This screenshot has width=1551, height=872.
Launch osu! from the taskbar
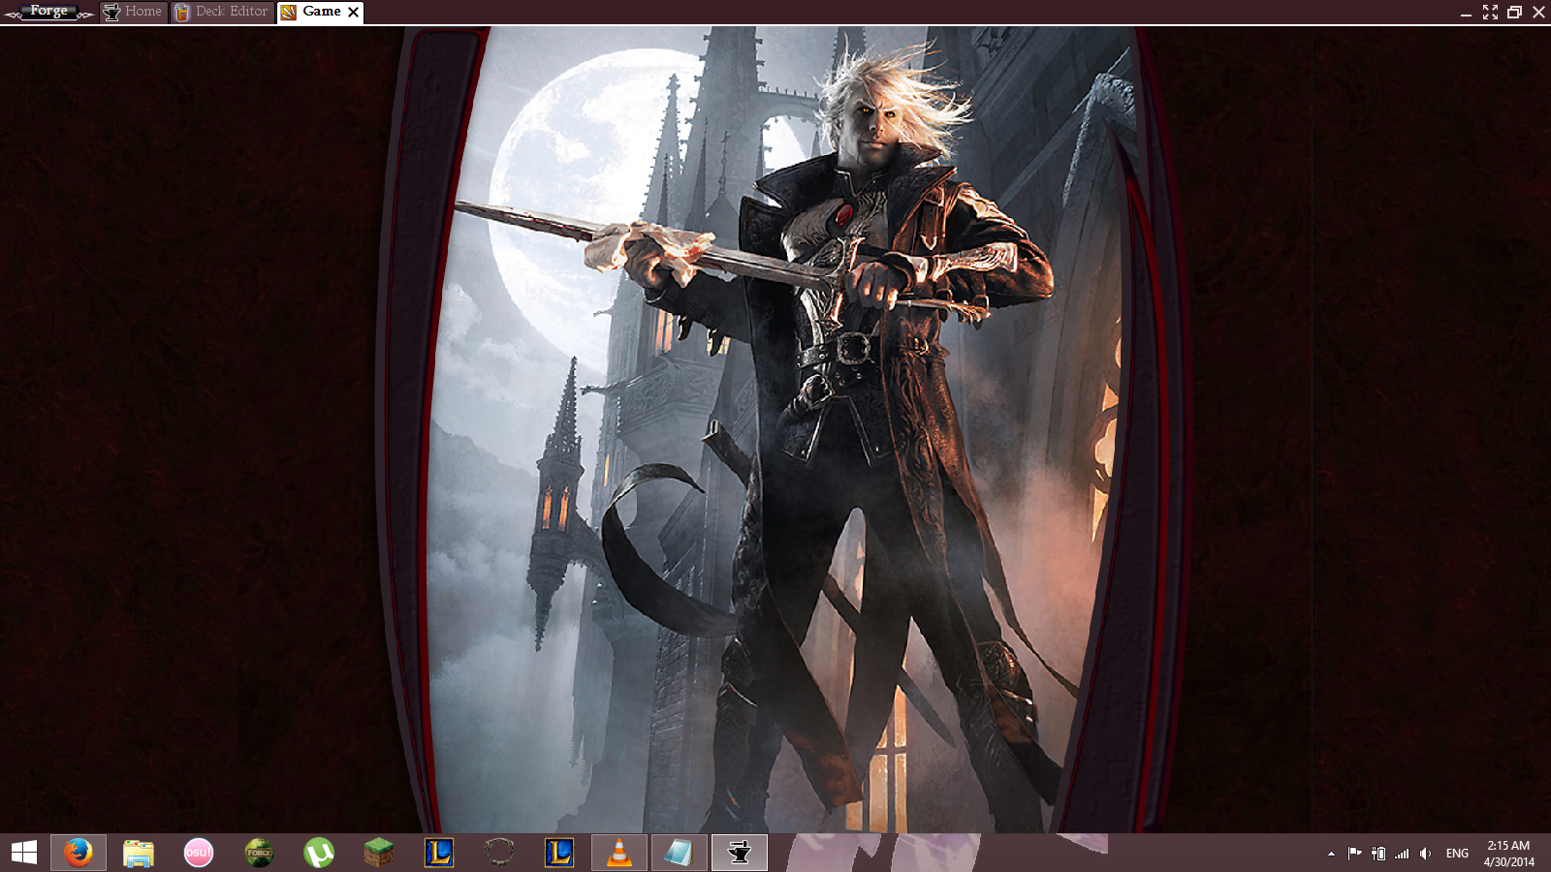click(199, 853)
